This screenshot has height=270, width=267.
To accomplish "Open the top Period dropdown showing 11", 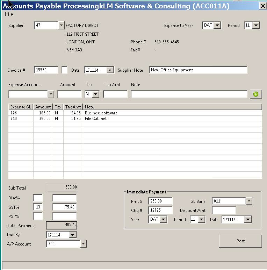I will tap(256, 25).
